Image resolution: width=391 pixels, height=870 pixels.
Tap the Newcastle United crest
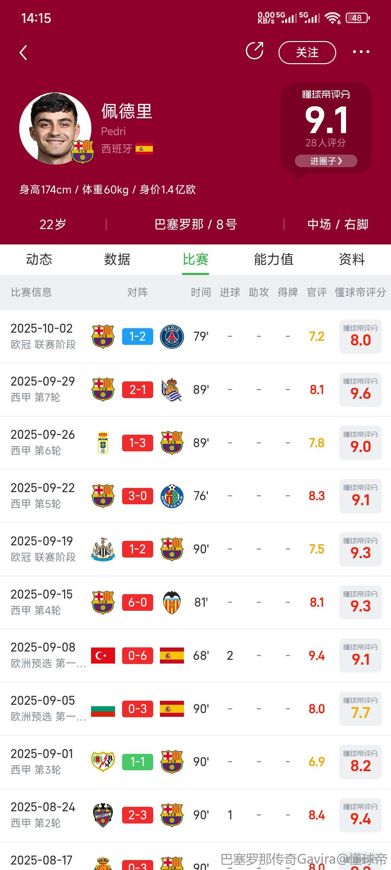coord(103,550)
